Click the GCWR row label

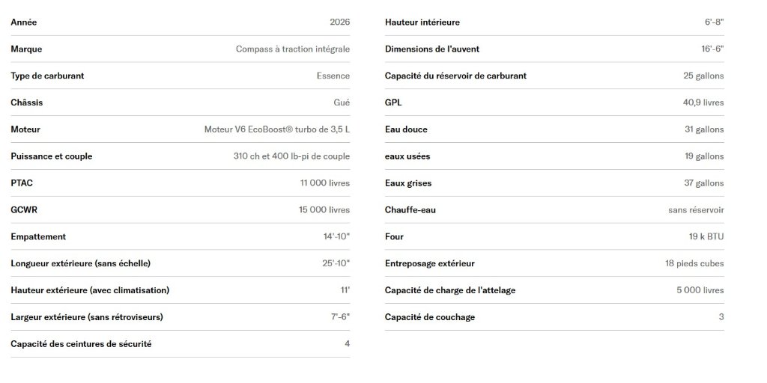pos(24,210)
